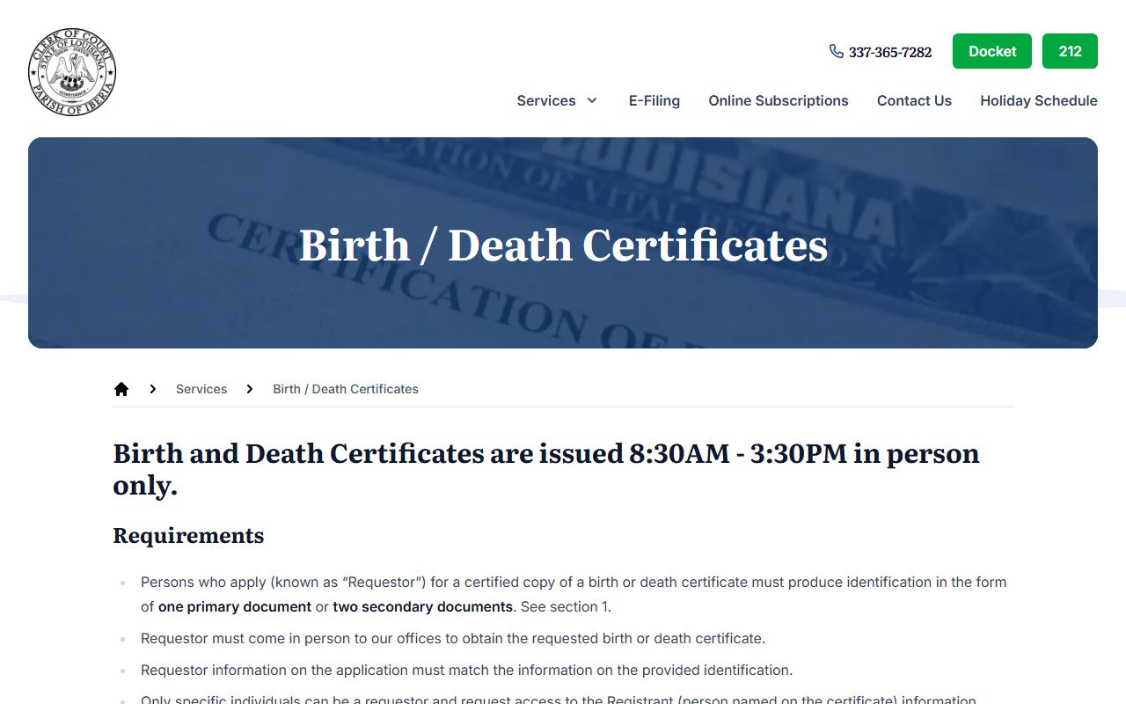Click the Services breadcrumb link
This screenshot has height=704, width=1126.
point(201,389)
